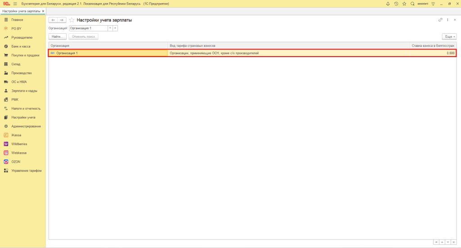Jump to last record list arrow

(454, 242)
